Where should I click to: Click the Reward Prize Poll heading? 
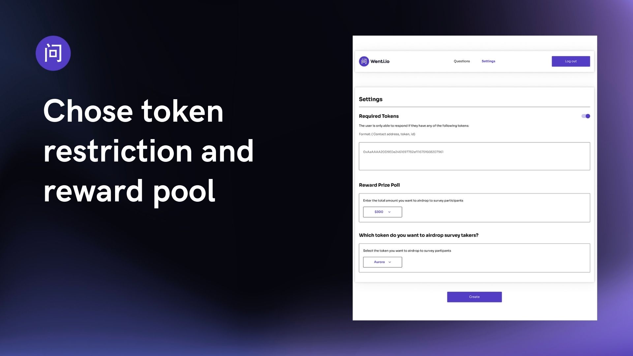coord(379,185)
